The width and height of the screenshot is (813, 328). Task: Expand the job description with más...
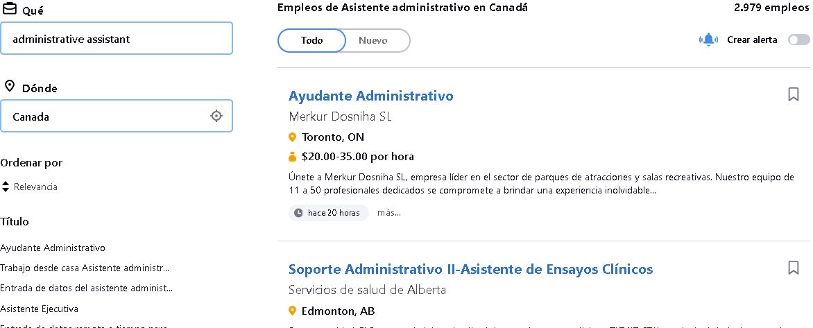389,212
